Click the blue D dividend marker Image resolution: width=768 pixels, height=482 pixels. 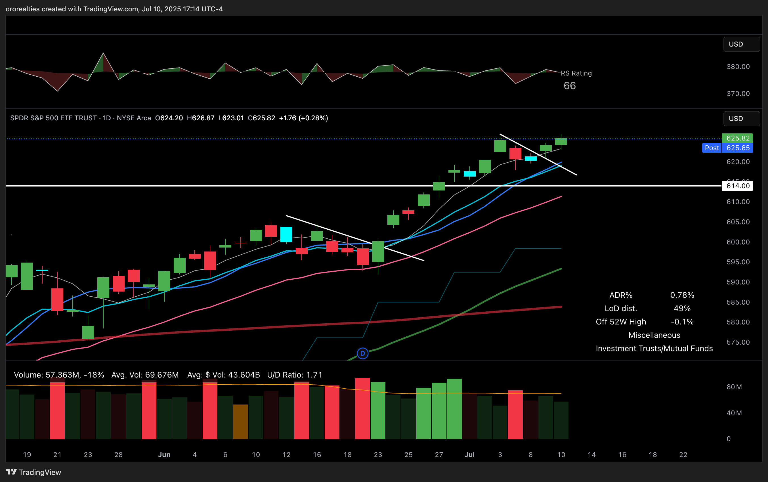click(x=362, y=353)
